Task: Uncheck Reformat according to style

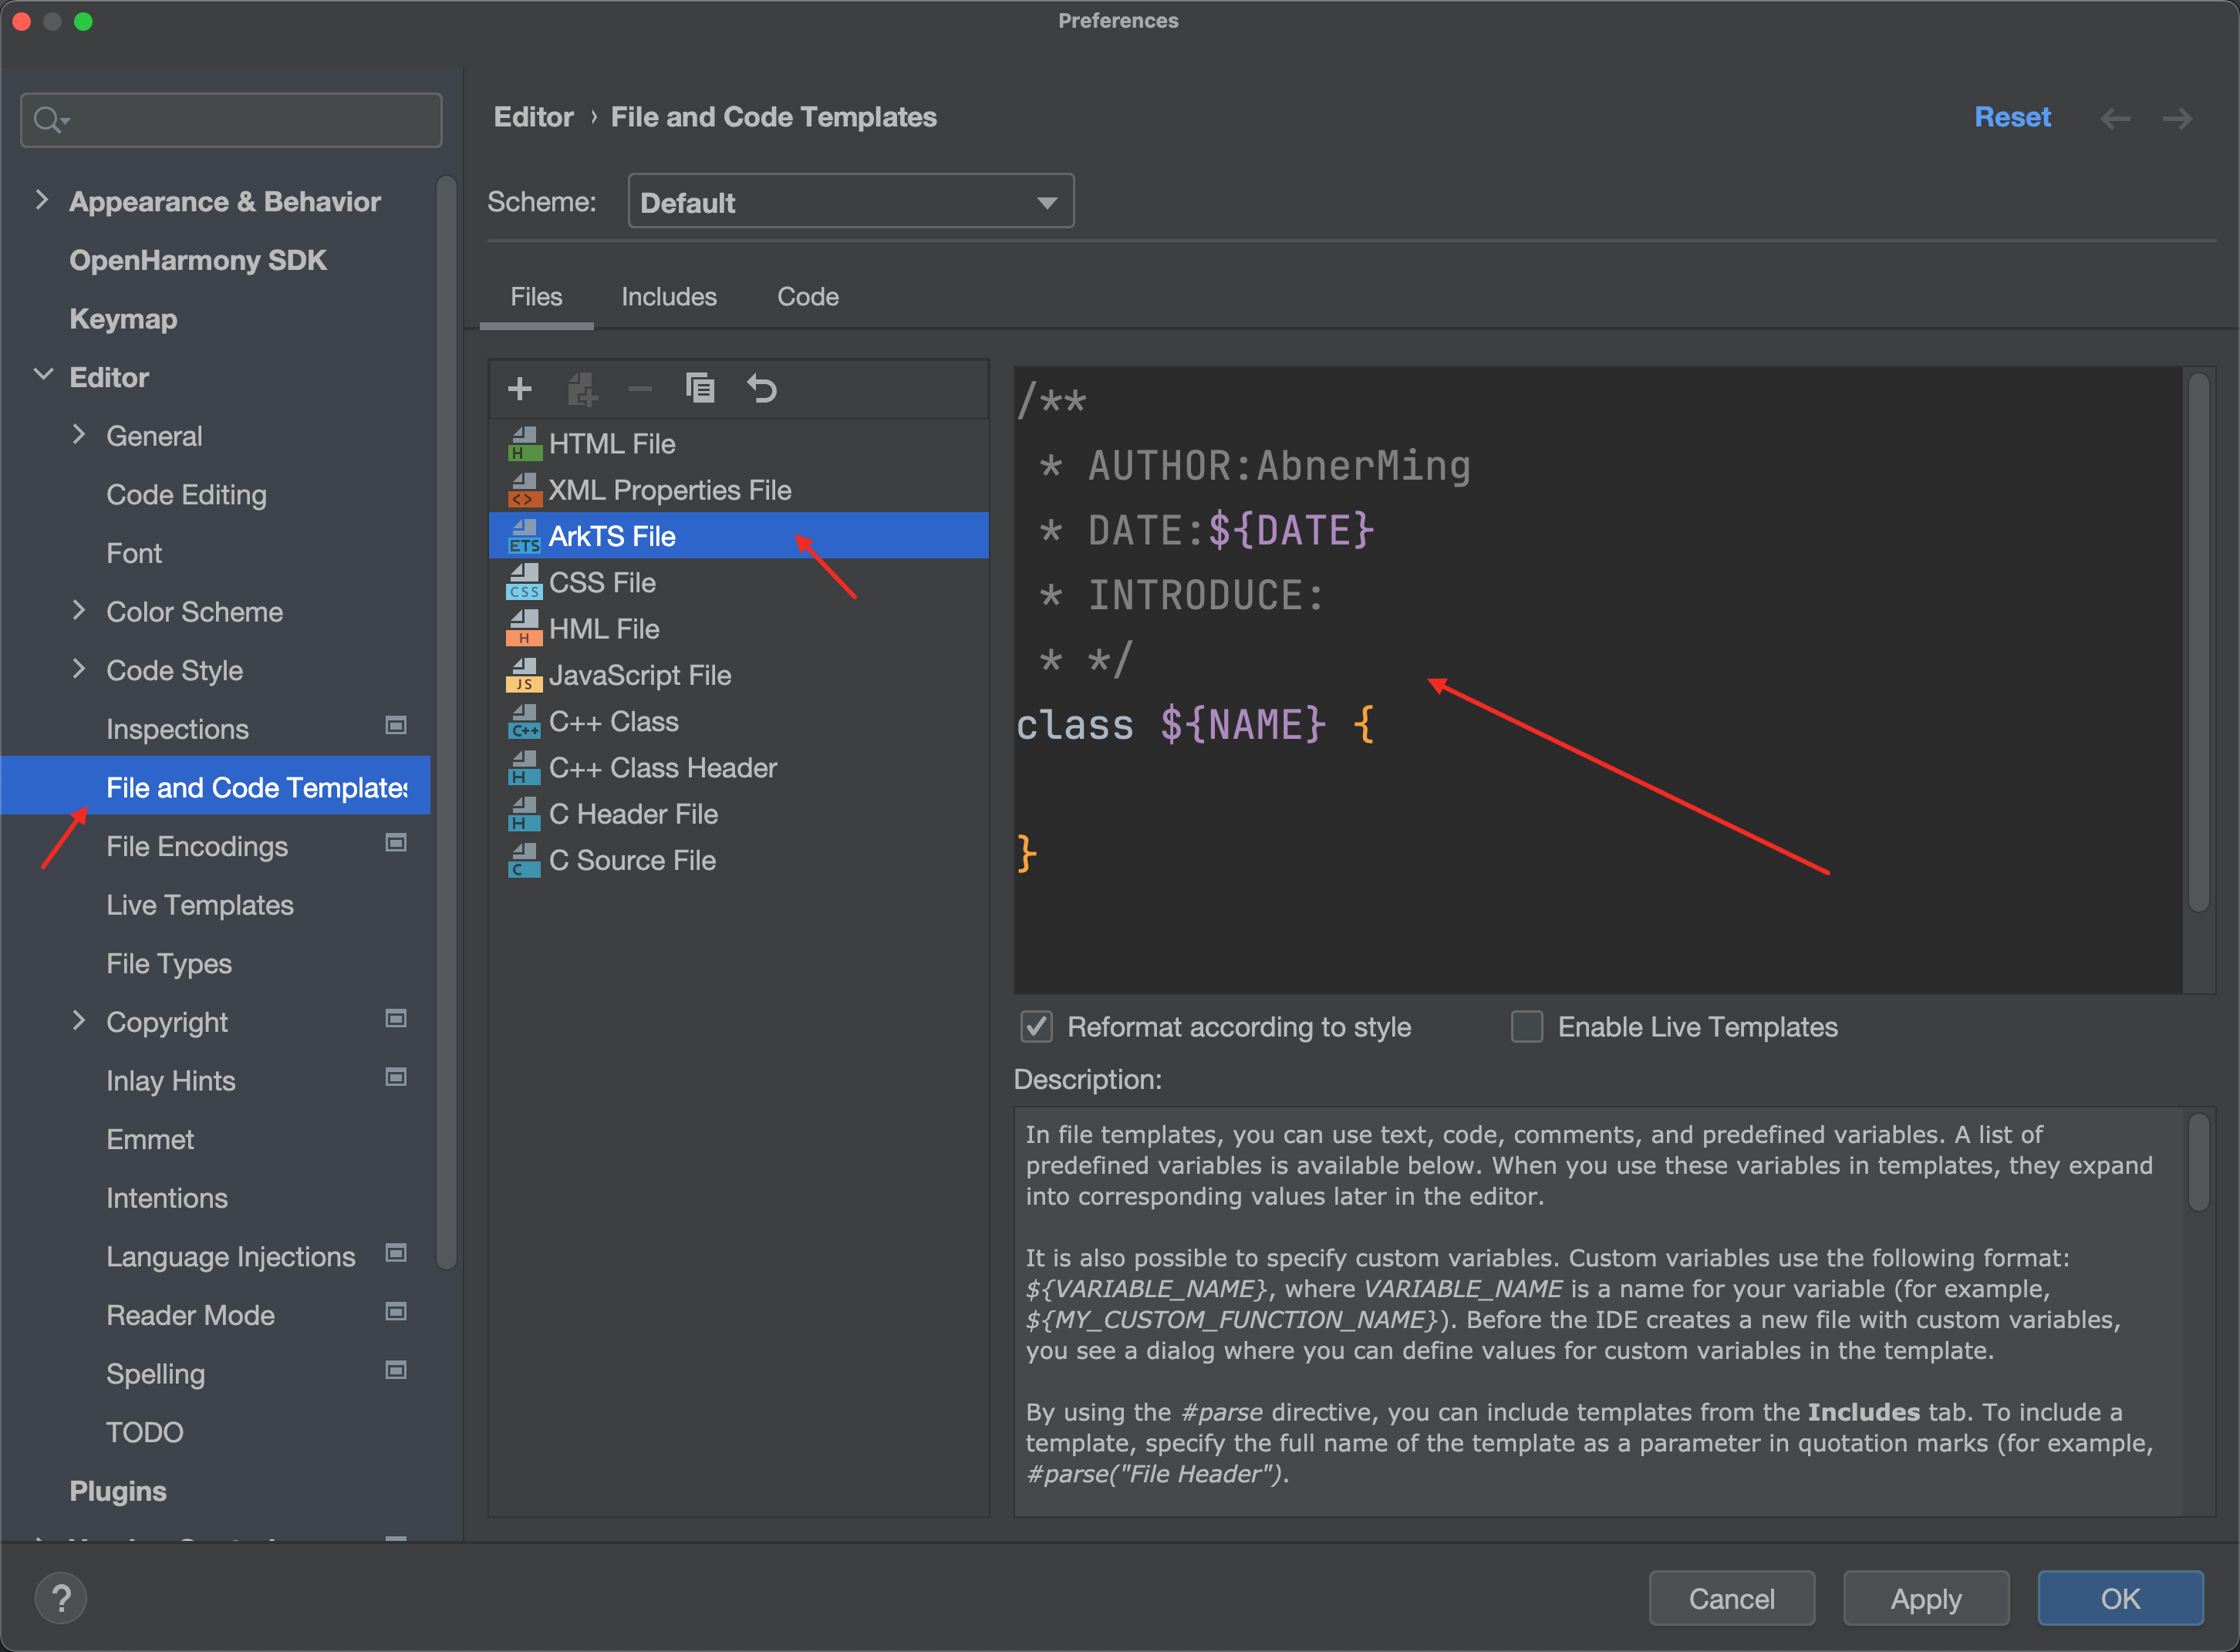Action: (x=1036, y=1027)
